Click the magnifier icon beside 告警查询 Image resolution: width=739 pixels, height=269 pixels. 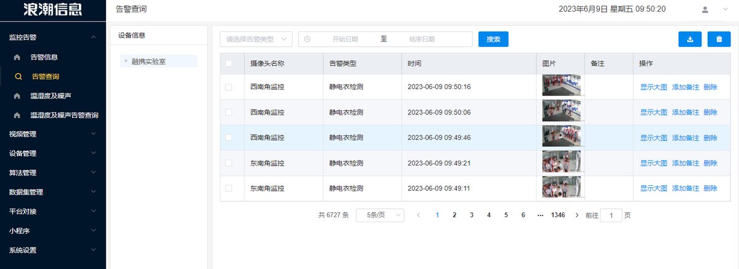click(18, 77)
